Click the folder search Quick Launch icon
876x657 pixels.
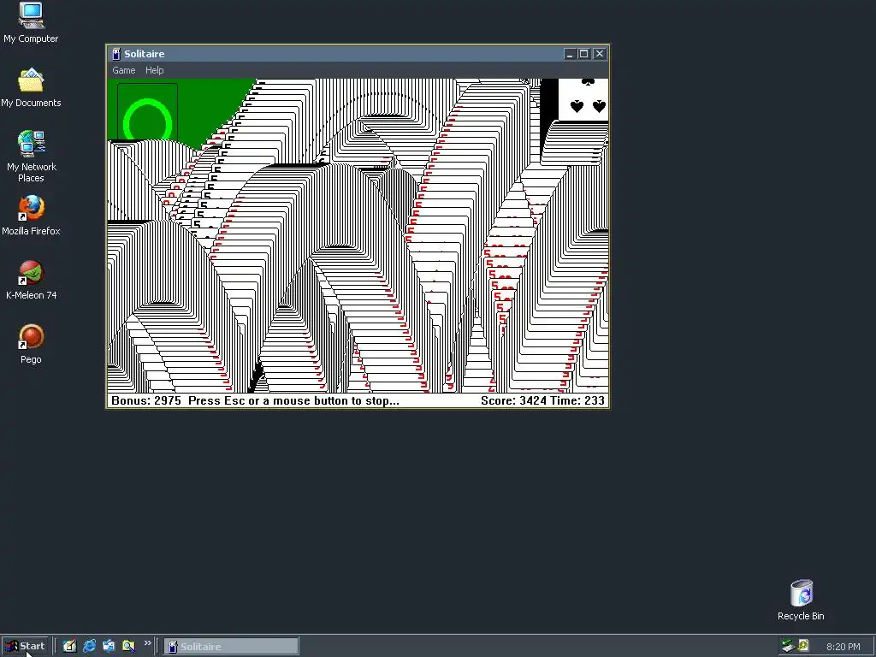[x=128, y=646]
